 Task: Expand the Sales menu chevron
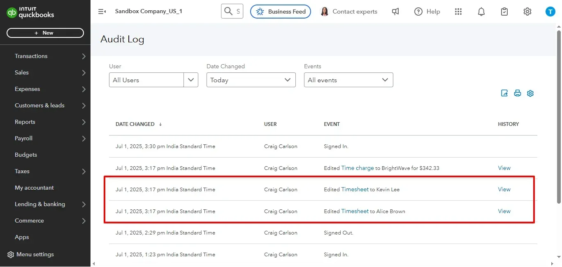tap(84, 73)
